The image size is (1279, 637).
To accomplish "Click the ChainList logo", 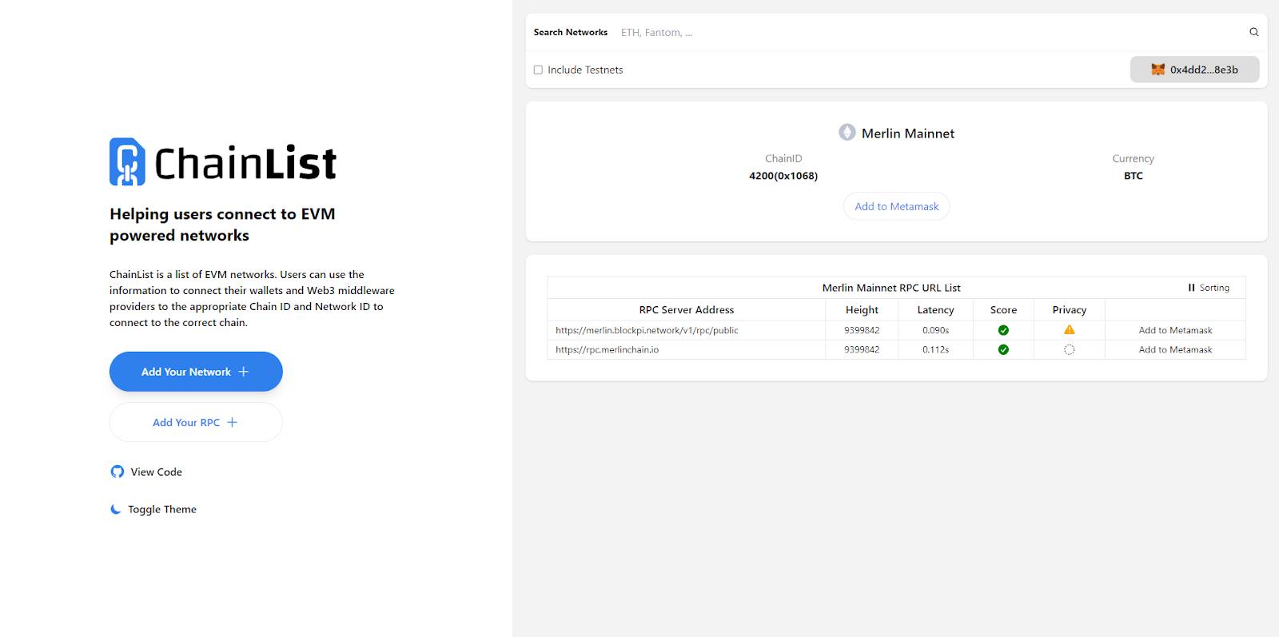I will pyautogui.click(x=223, y=162).
